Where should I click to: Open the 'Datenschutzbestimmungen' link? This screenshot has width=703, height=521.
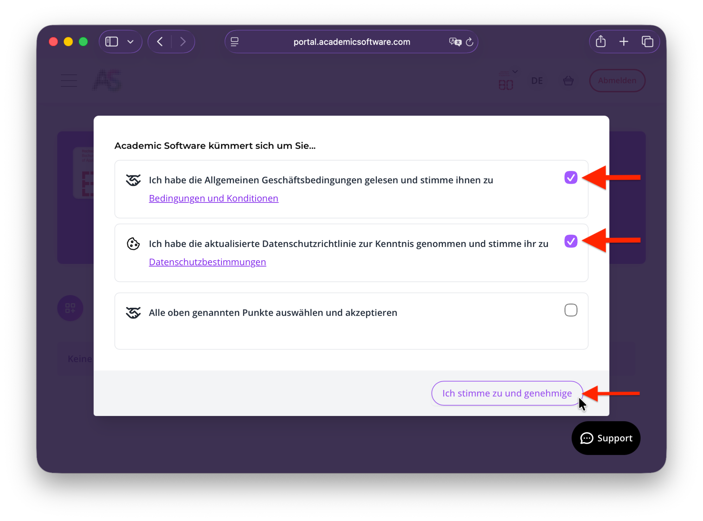click(x=207, y=262)
